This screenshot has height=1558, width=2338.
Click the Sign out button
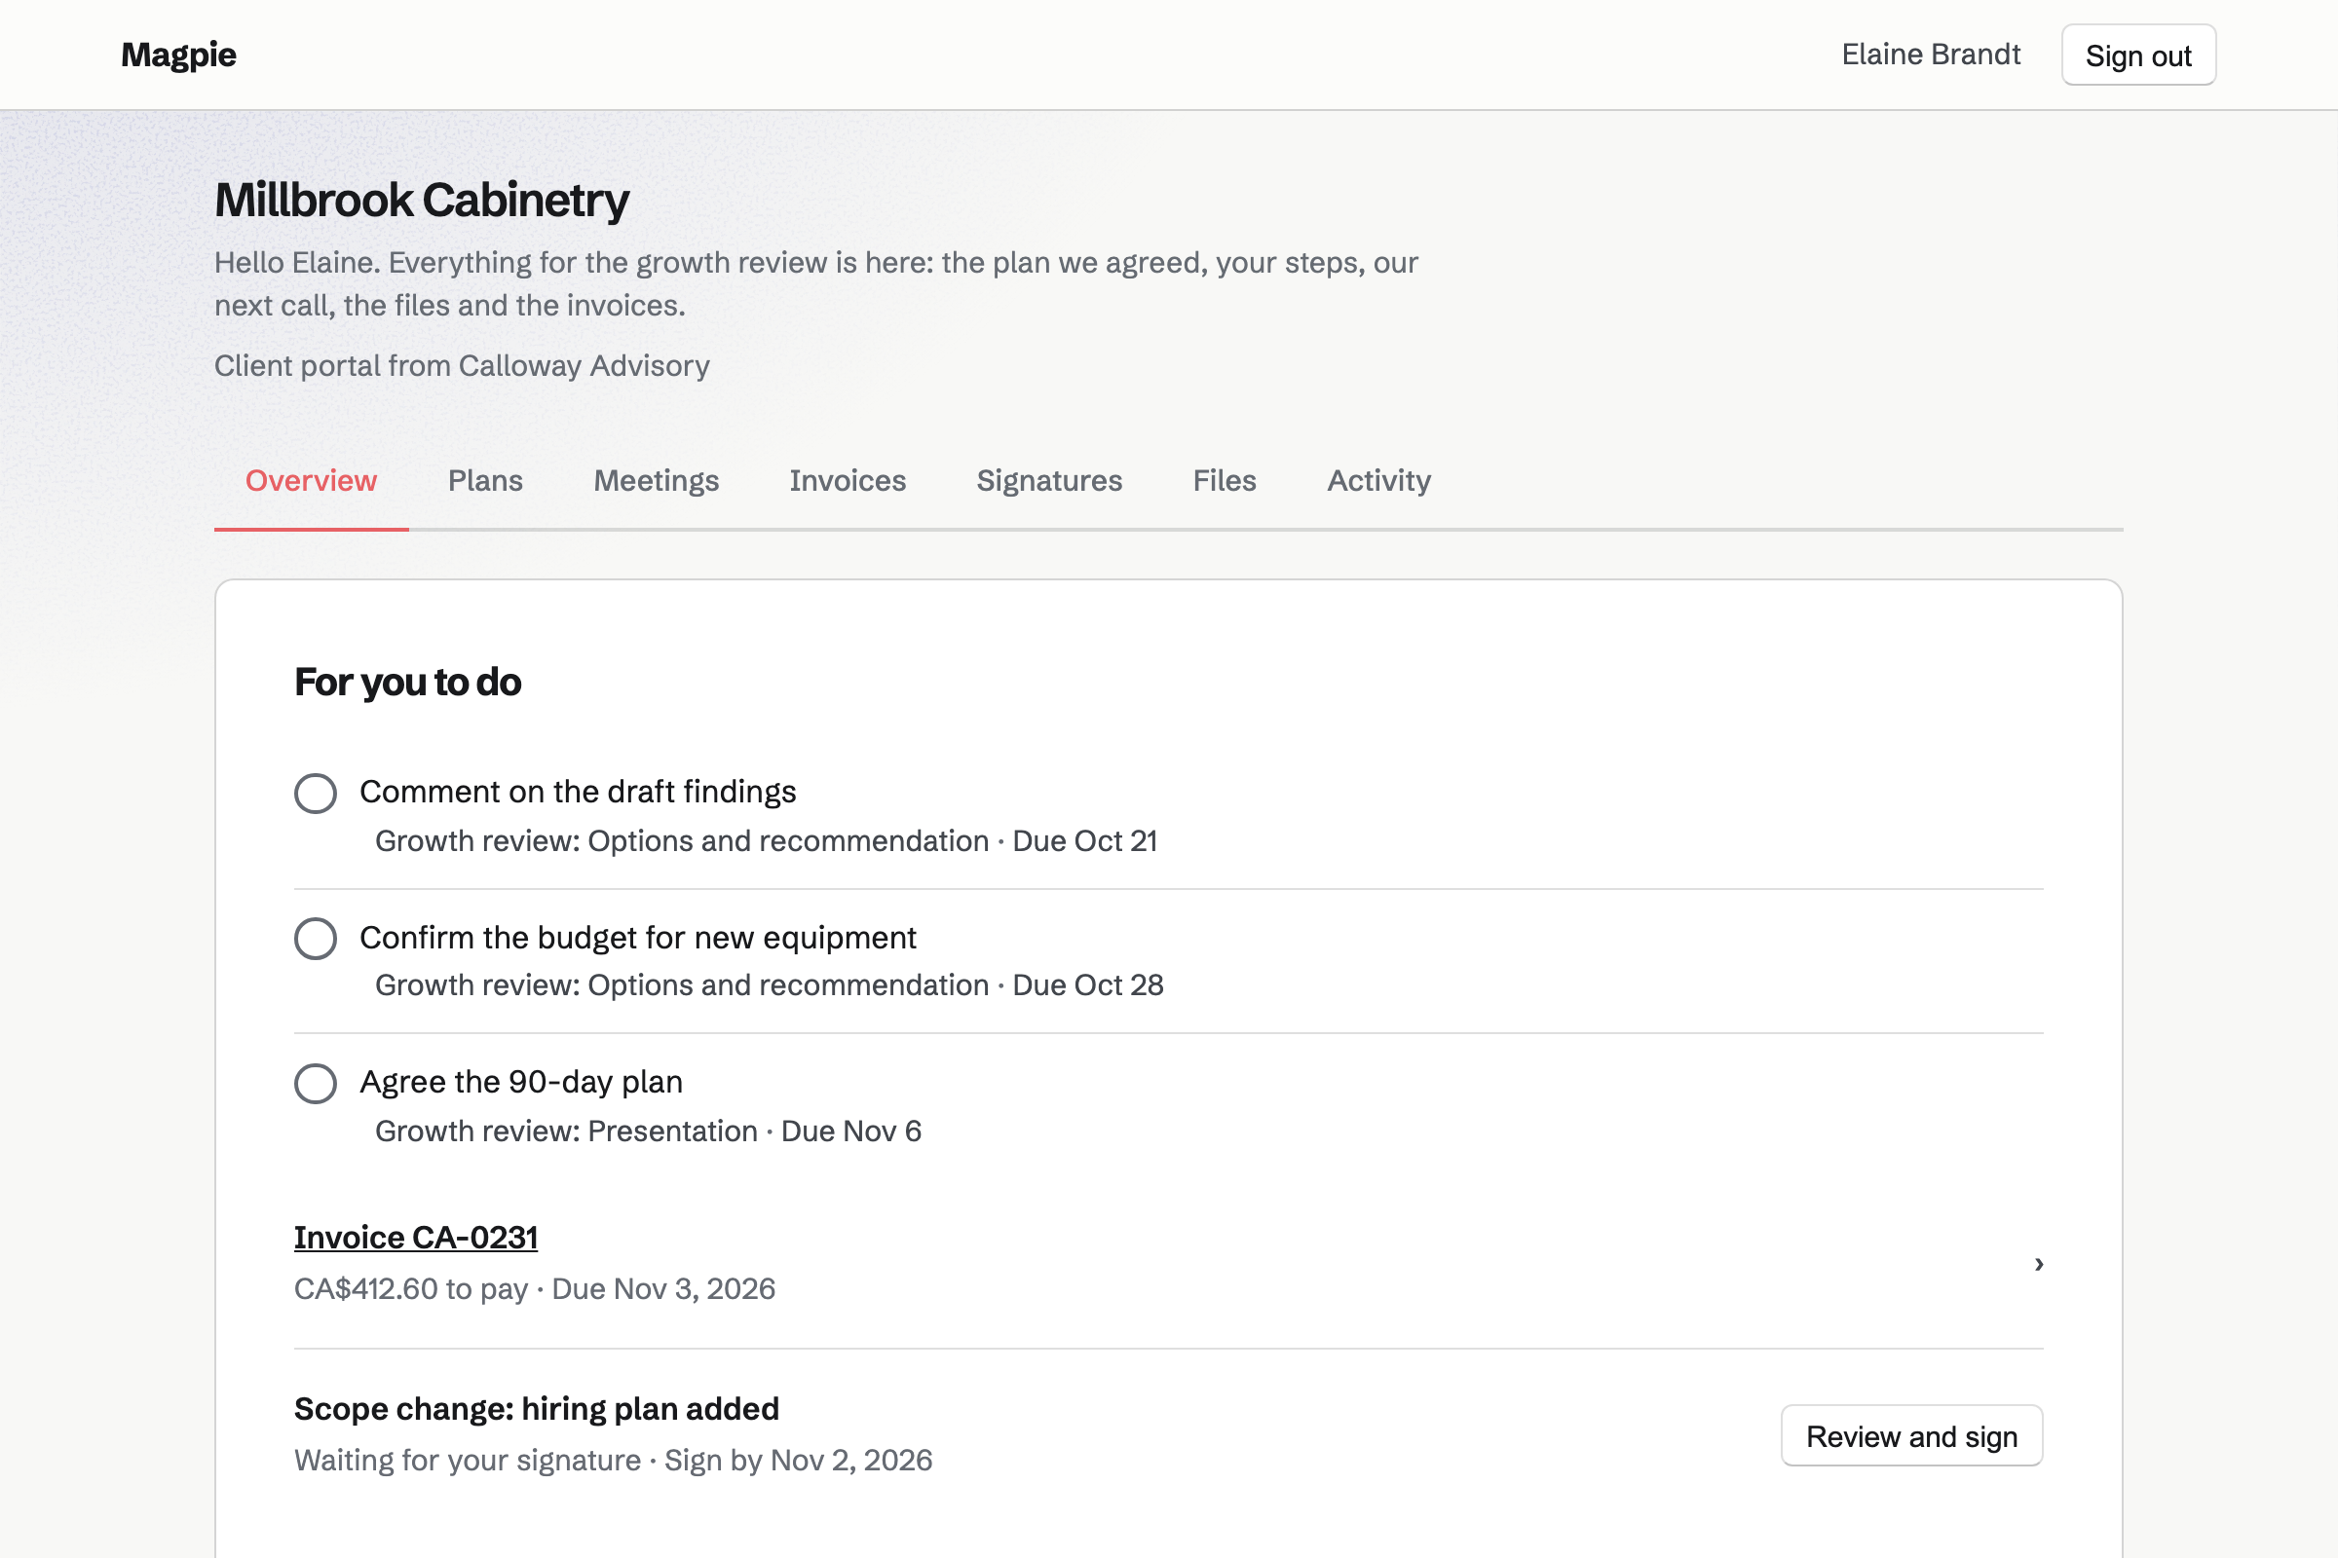coord(2138,55)
